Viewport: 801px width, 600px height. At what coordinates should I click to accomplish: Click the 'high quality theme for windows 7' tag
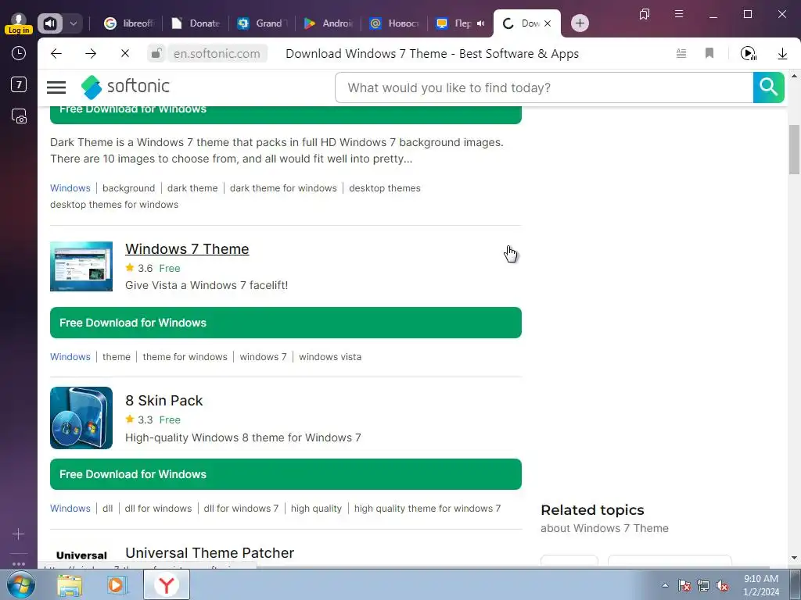tap(428, 508)
